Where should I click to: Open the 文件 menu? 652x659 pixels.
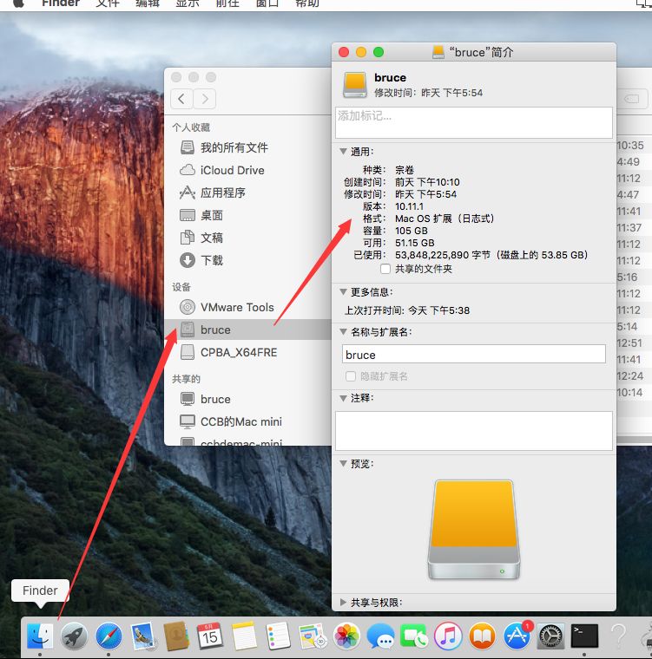click(x=108, y=3)
